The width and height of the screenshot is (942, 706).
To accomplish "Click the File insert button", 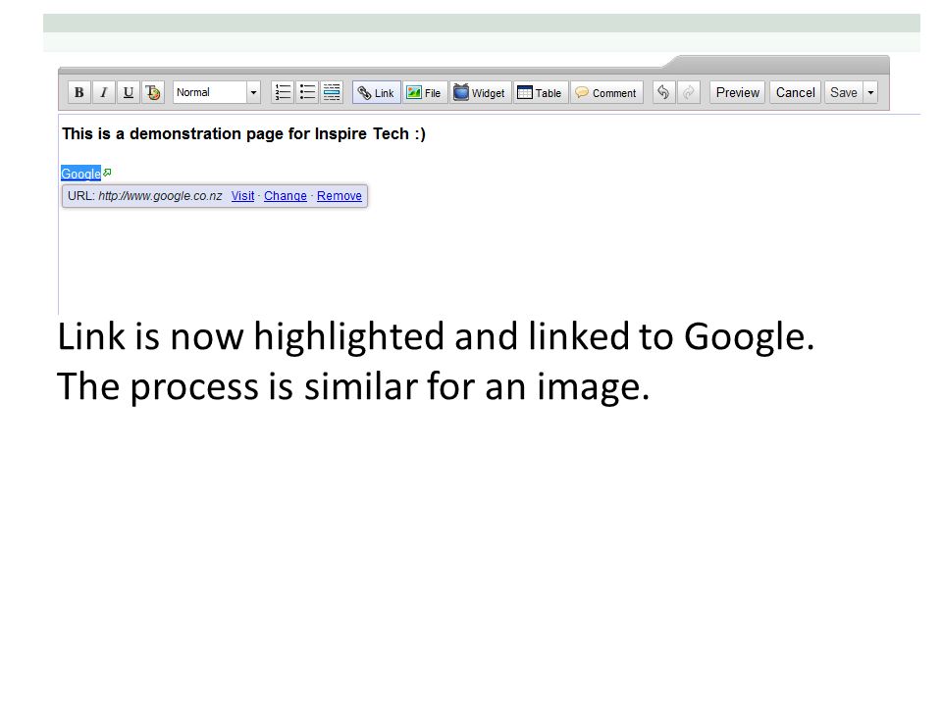I will tap(425, 93).
